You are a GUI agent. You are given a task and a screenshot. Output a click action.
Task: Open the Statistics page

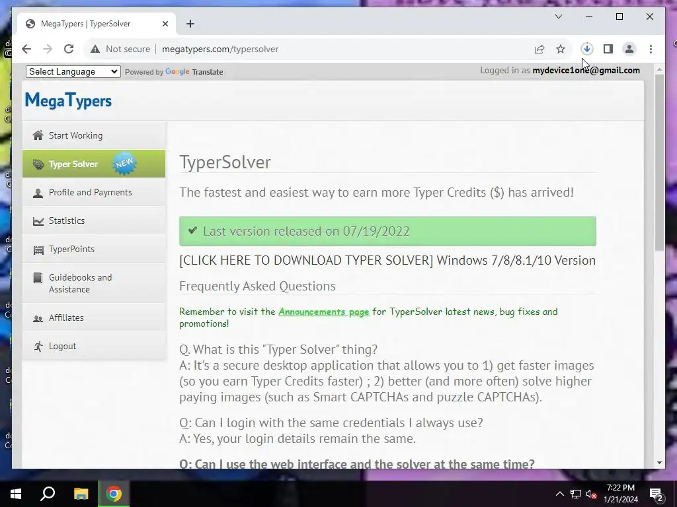coord(94,220)
